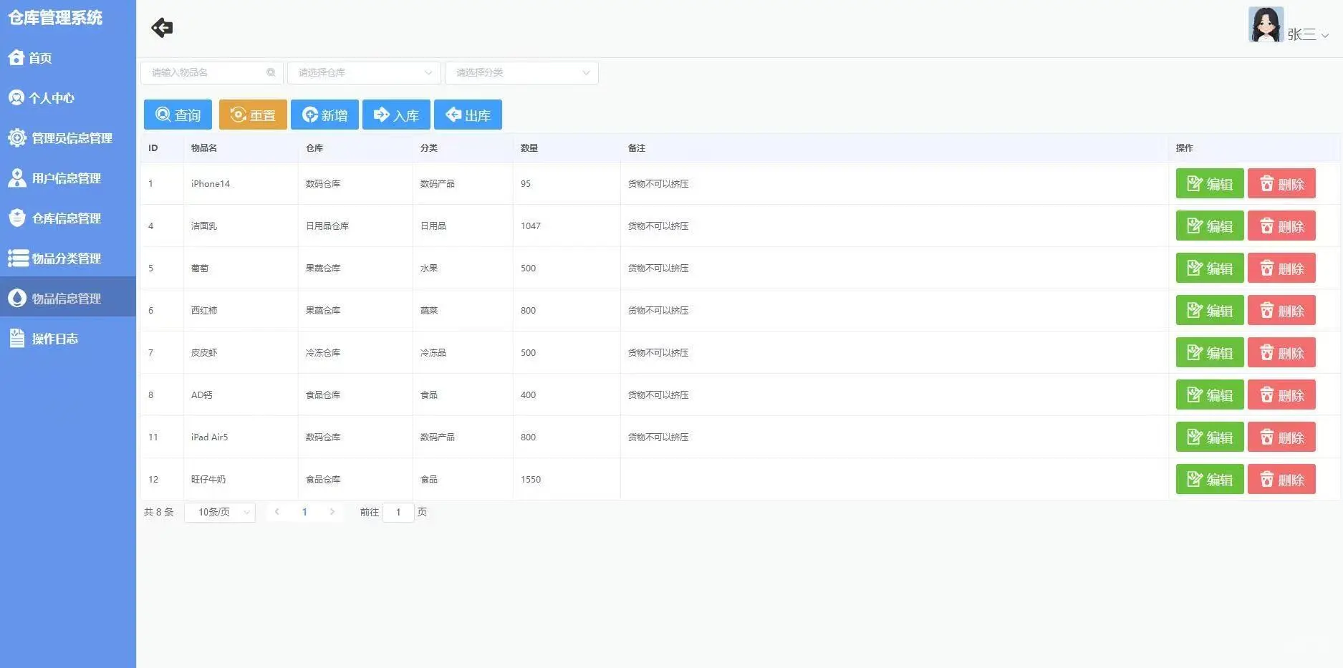Open the 请选择仓库 warehouse dropdown

pyautogui.click(x=363, y=72)
